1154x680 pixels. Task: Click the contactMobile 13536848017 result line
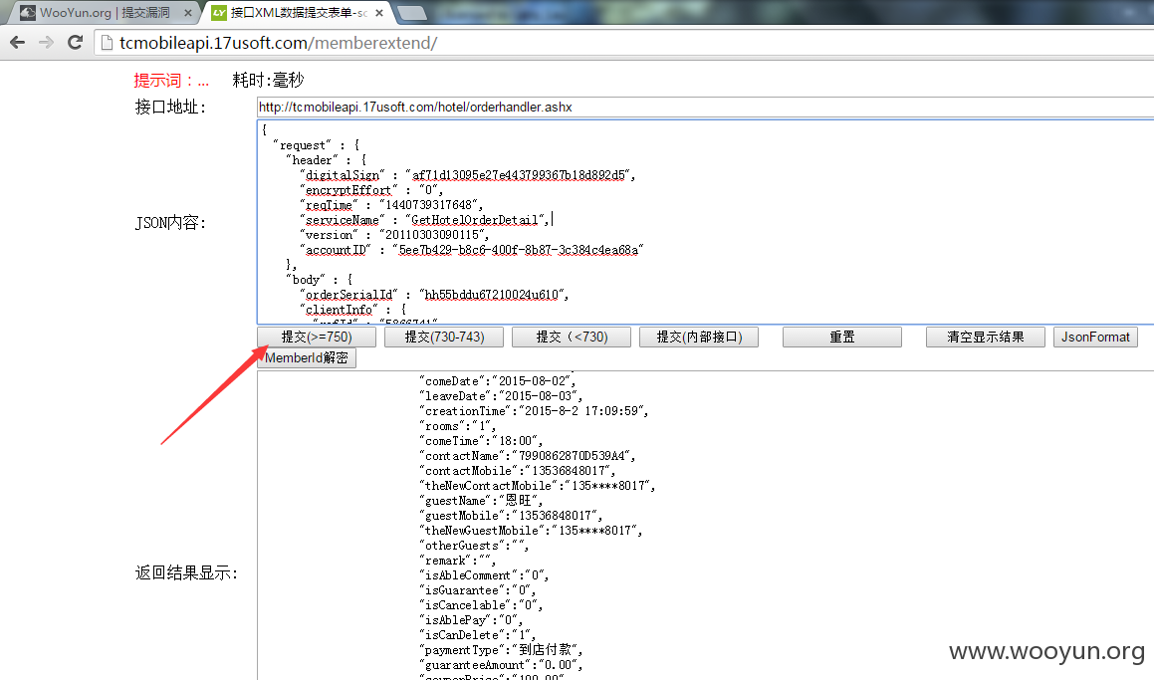tap(518, 470)
